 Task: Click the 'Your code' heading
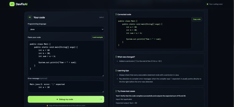coord(39,17)
